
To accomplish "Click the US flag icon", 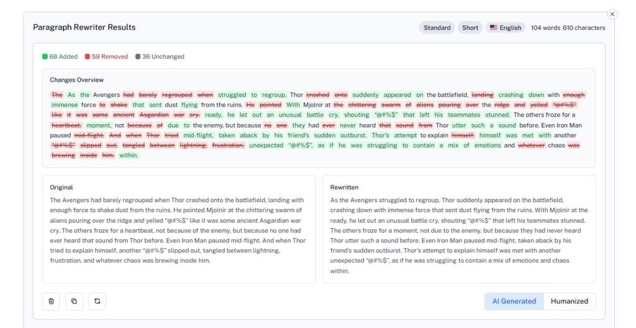I will (494, 28).
